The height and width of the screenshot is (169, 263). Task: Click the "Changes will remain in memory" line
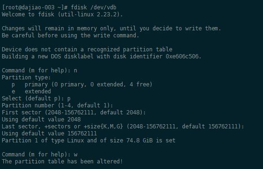click(111, 28)
